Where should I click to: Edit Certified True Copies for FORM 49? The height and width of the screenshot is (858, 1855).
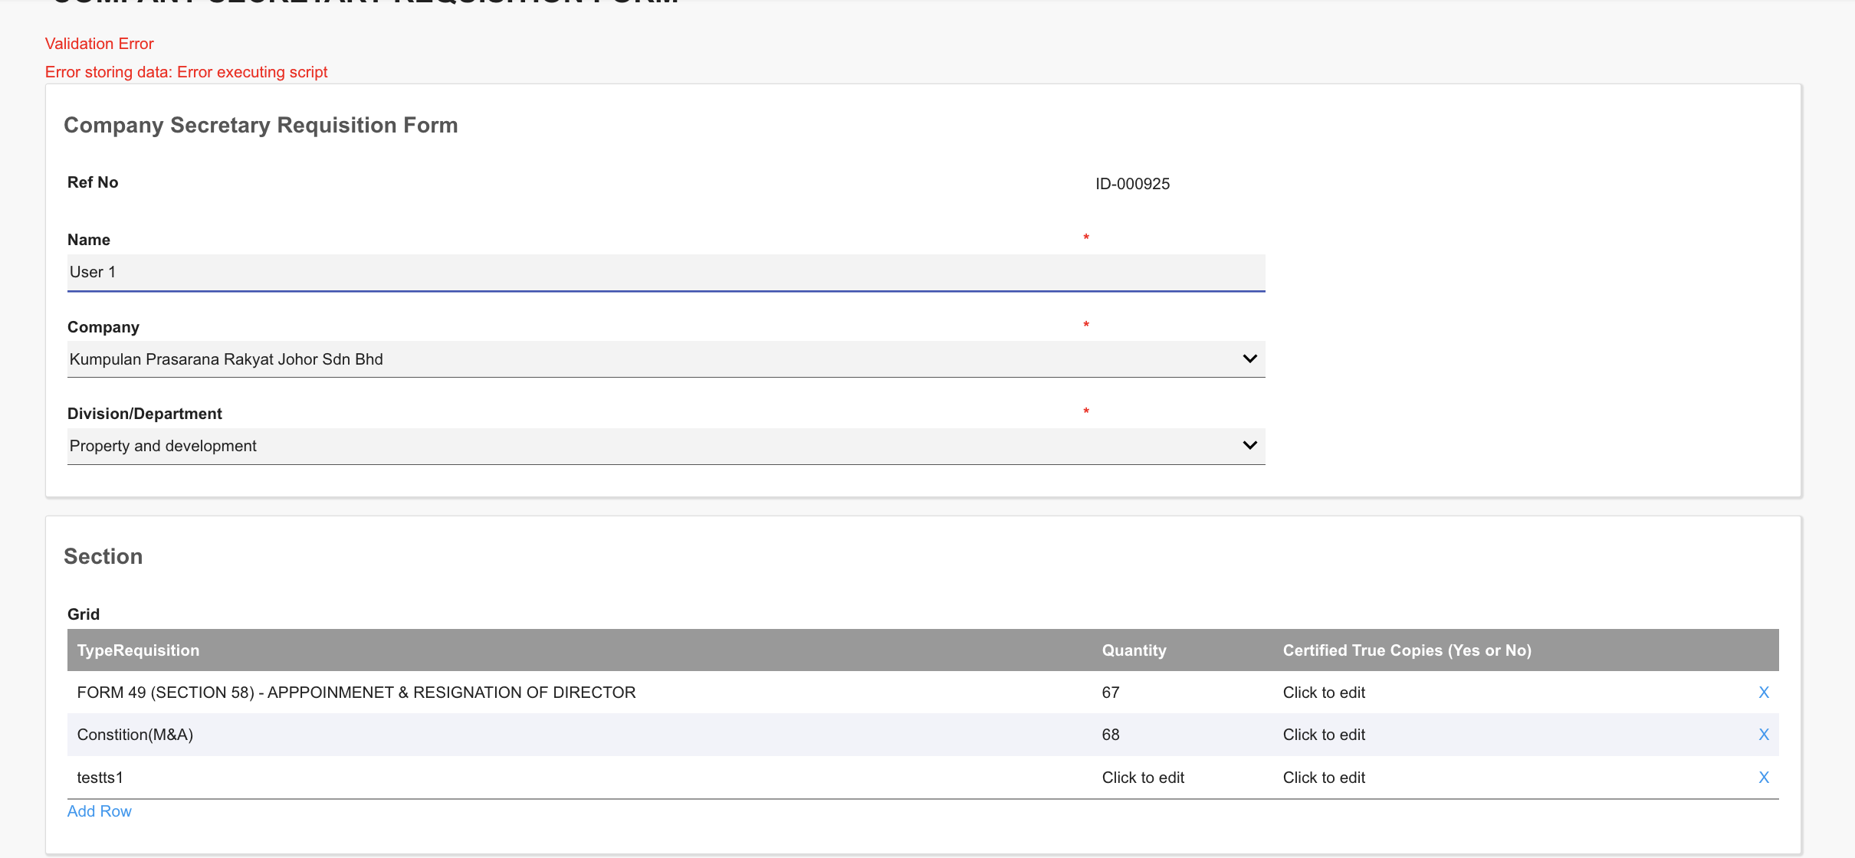[1324, 693]
